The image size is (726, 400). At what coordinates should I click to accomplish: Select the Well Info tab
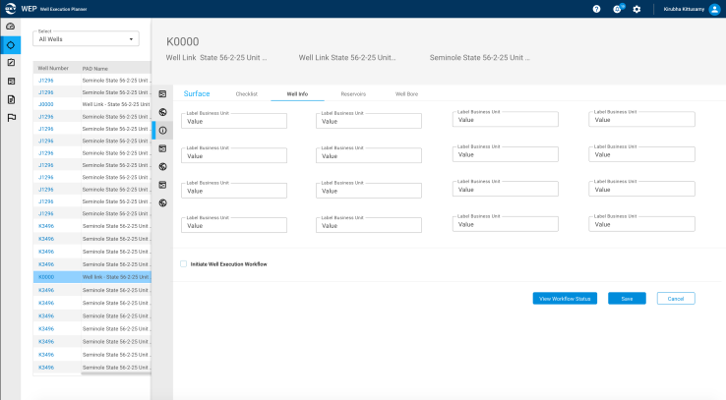click(297, 94)
